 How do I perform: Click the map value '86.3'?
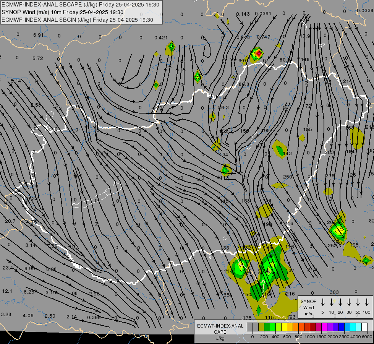(223, 108)
